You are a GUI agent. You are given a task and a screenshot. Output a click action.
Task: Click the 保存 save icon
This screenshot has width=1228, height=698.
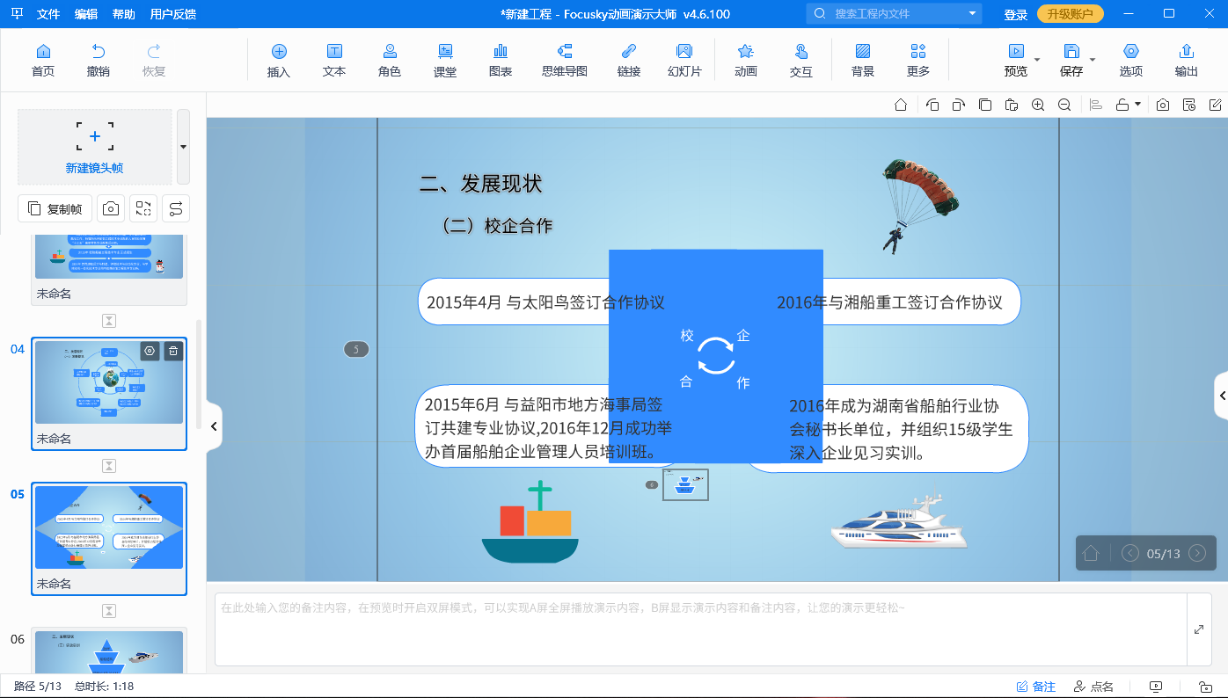1071,60
